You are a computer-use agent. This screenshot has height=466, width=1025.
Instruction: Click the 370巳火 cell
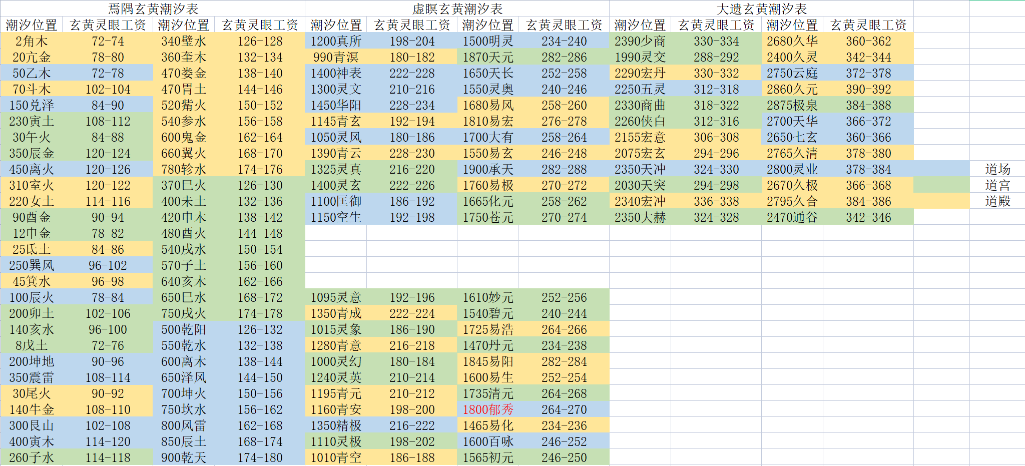click(x=184, y=185)
